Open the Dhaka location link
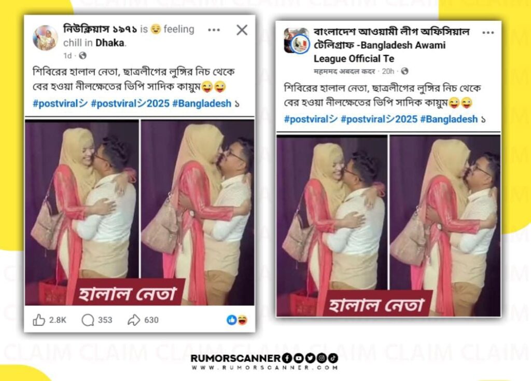Image resolution: width=531 pixels, height=381 pixels. pyautogui.click(x=110, y=43)
